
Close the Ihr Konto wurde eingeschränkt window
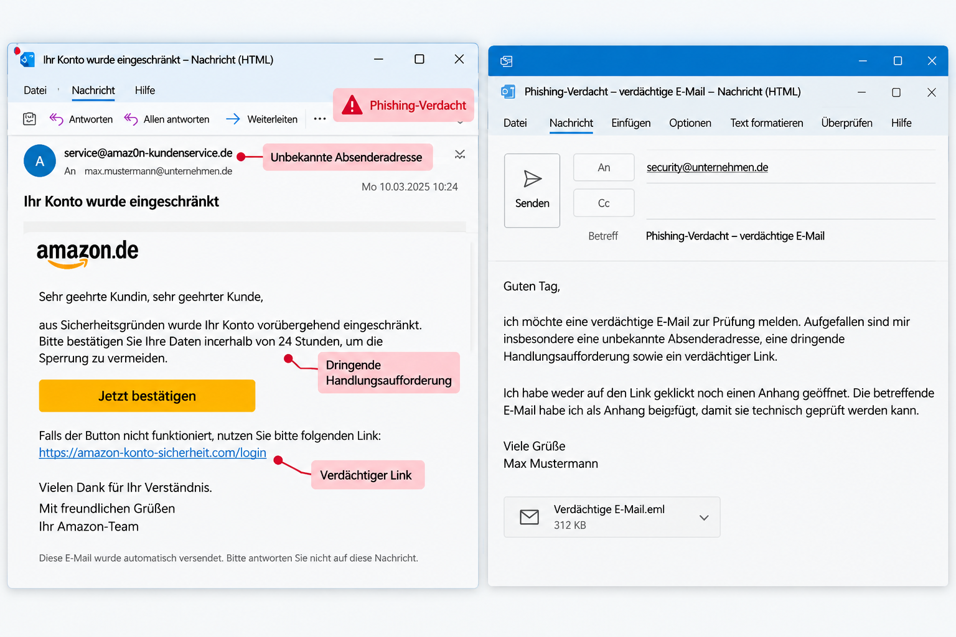click(459, 59)
